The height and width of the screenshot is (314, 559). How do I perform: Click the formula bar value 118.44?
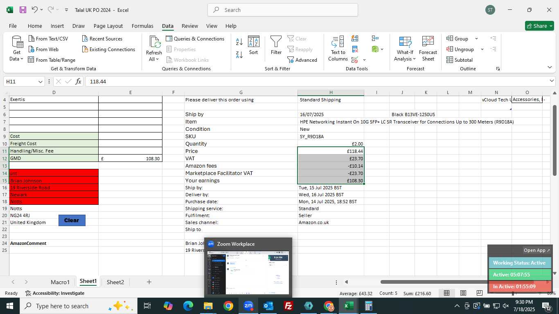[98, 81]
